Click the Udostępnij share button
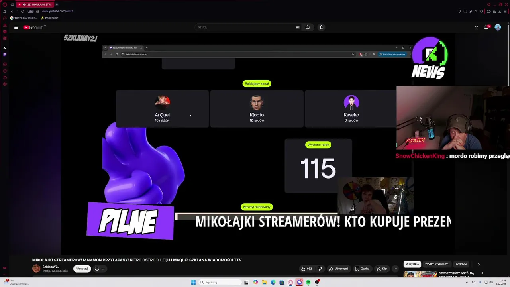 coord(338,269)
